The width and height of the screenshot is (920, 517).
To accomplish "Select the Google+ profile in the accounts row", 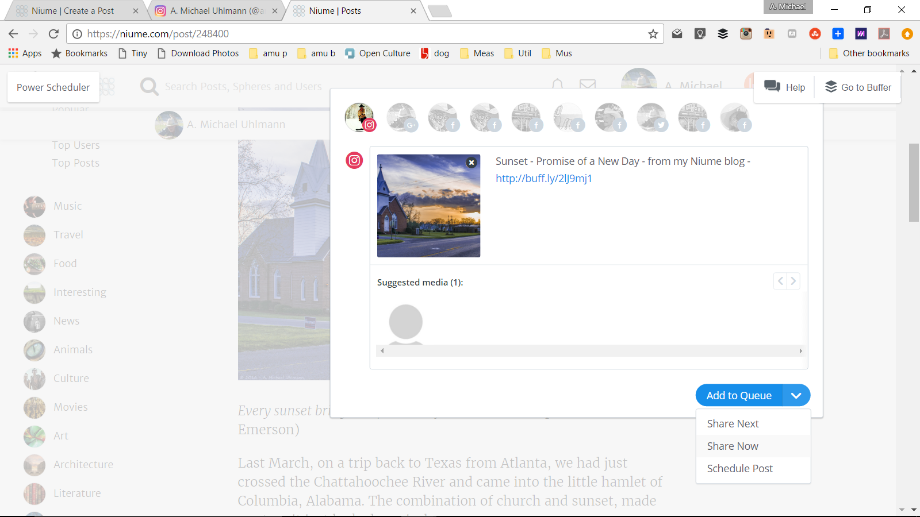I will (402, 117).
